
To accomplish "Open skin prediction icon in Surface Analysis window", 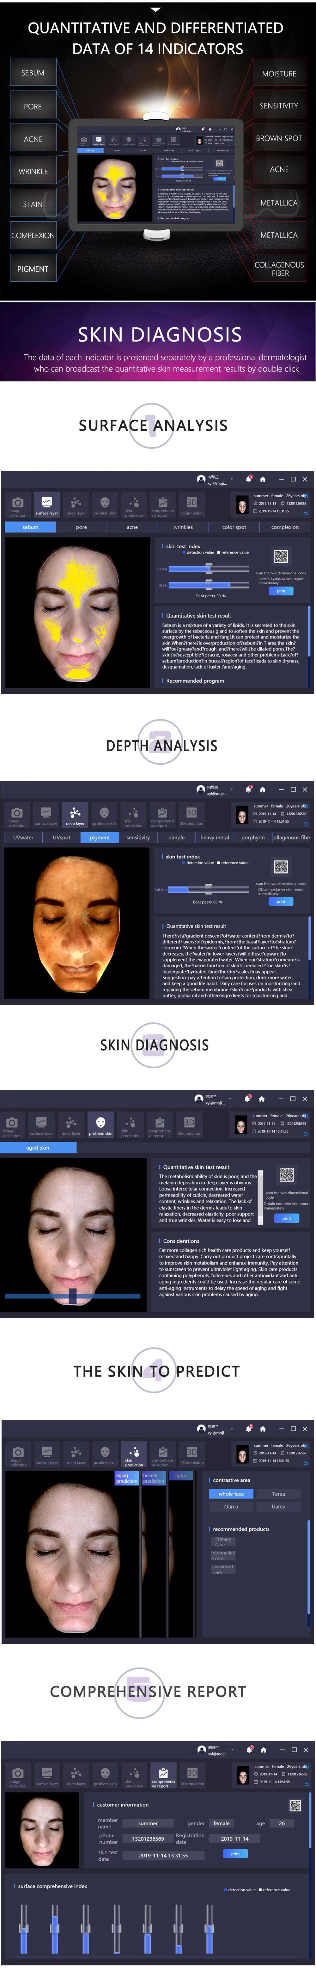I will (134, 506).
